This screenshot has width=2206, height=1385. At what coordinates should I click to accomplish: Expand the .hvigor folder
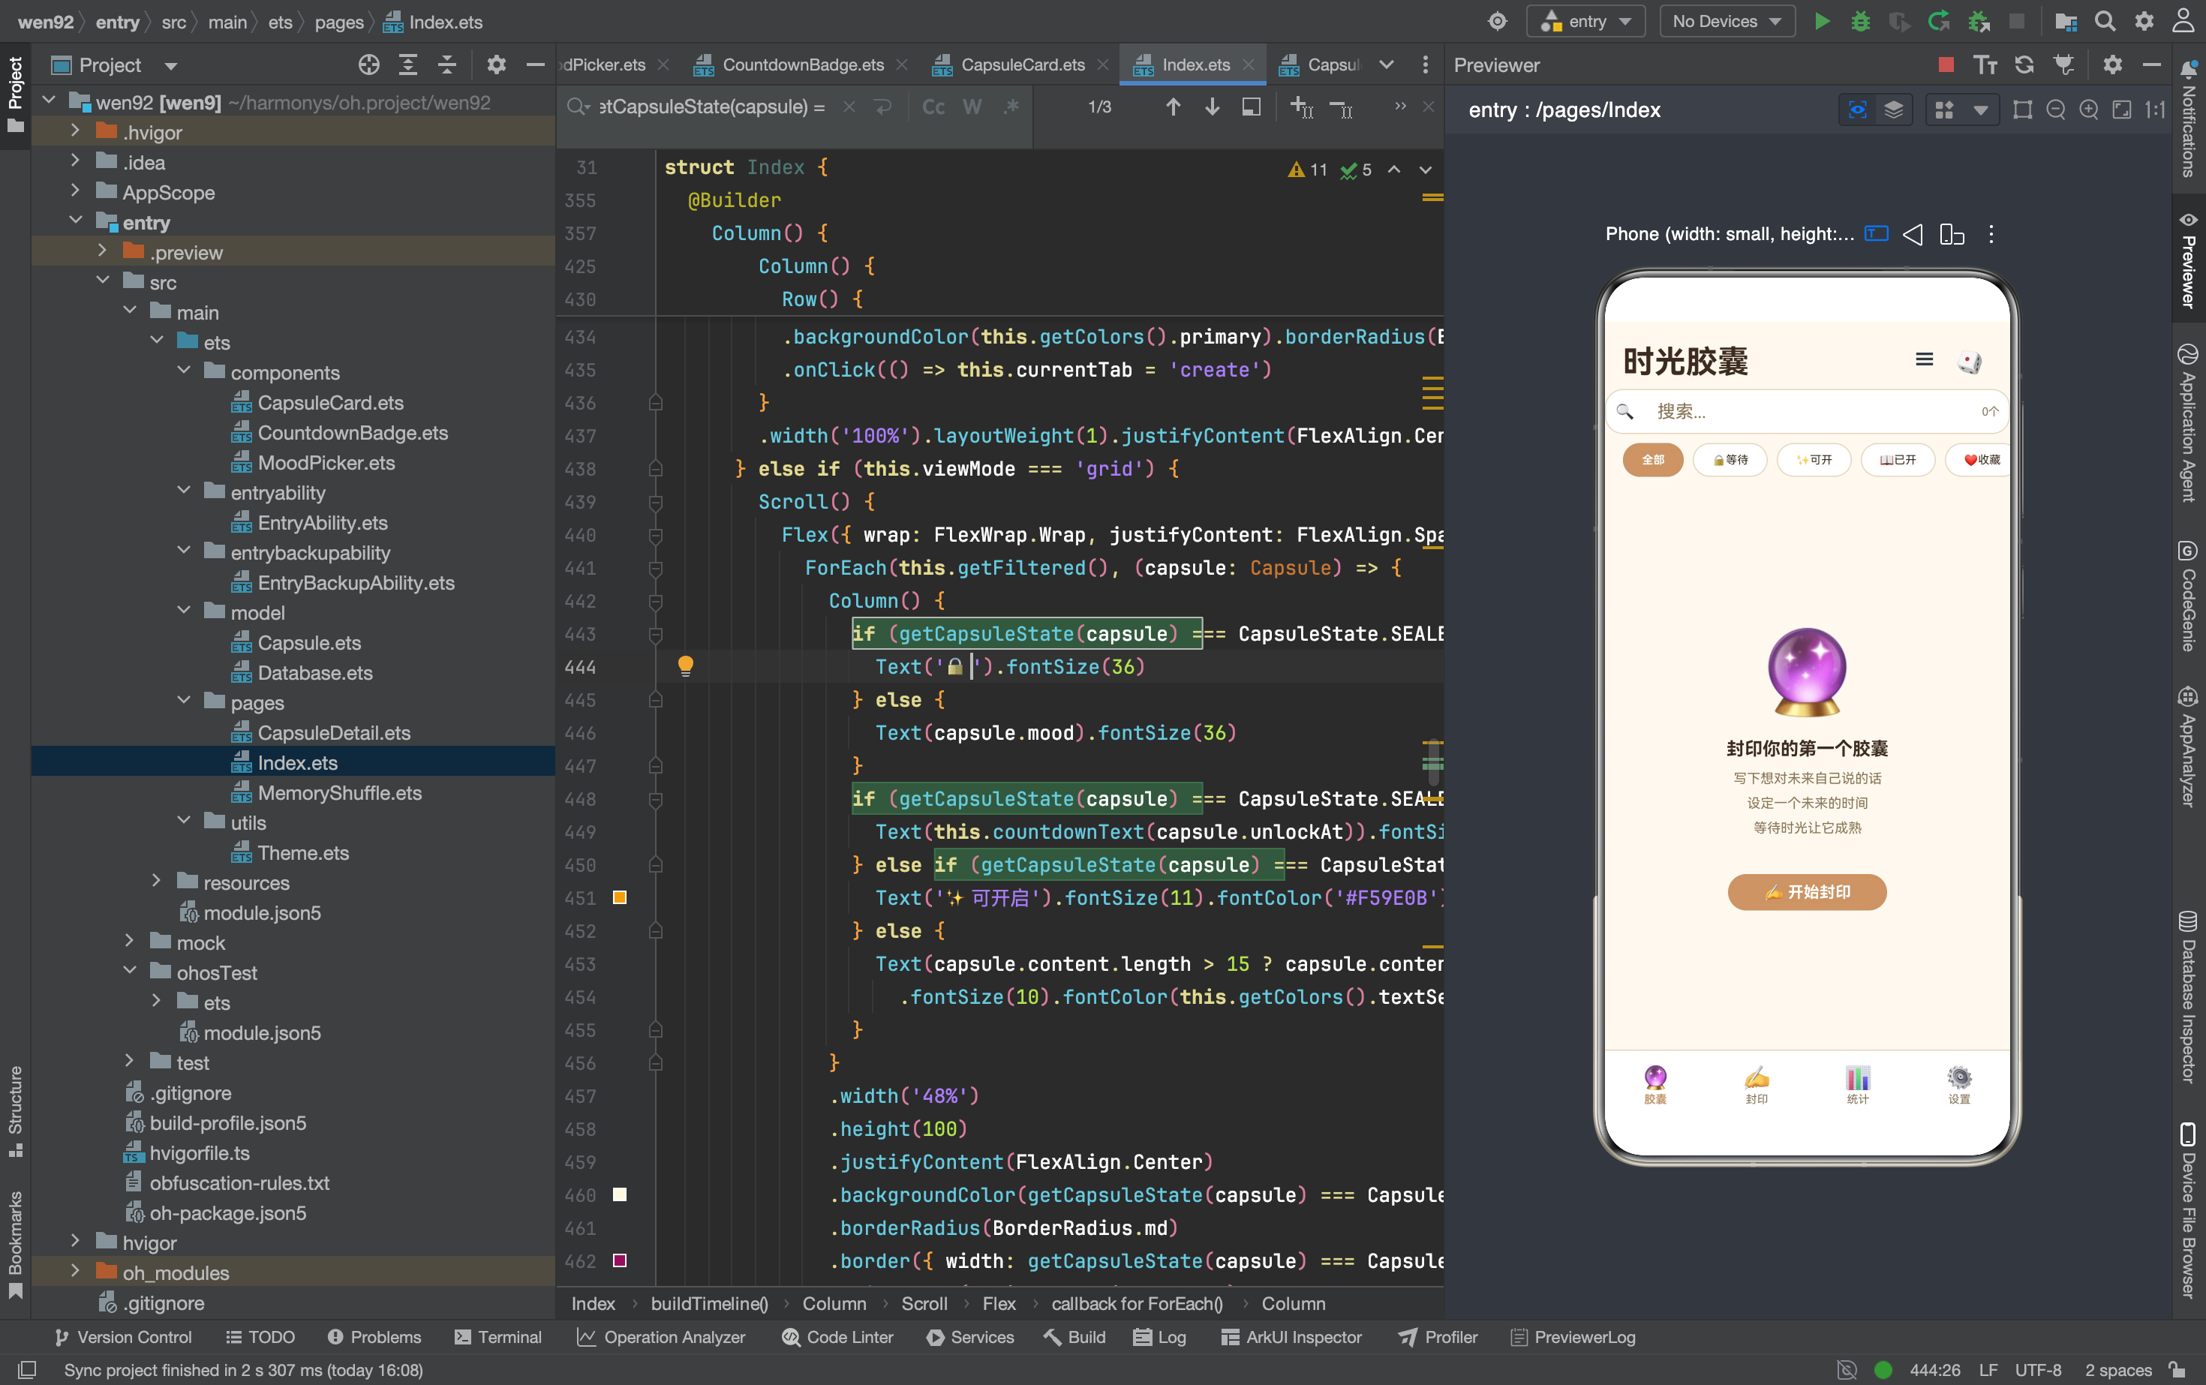tap(75, 132)
